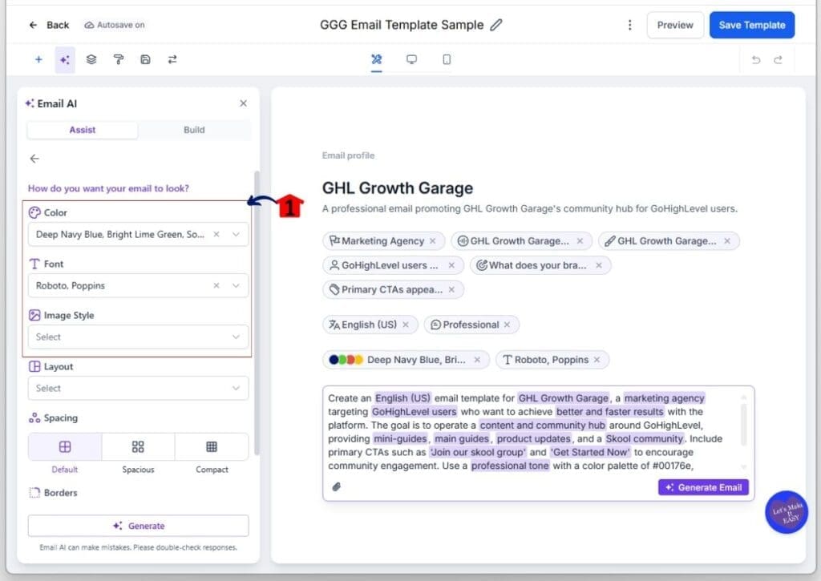The width and height of the screenshot is (821, 581).
Task: Select the swap arrows toolbar icon
Action: pos(171,59)
